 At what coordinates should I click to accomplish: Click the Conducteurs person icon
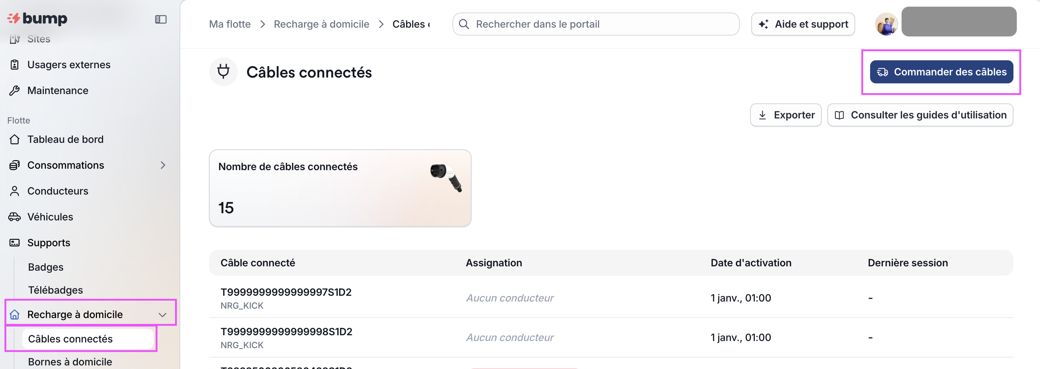(x=14, y=191)
